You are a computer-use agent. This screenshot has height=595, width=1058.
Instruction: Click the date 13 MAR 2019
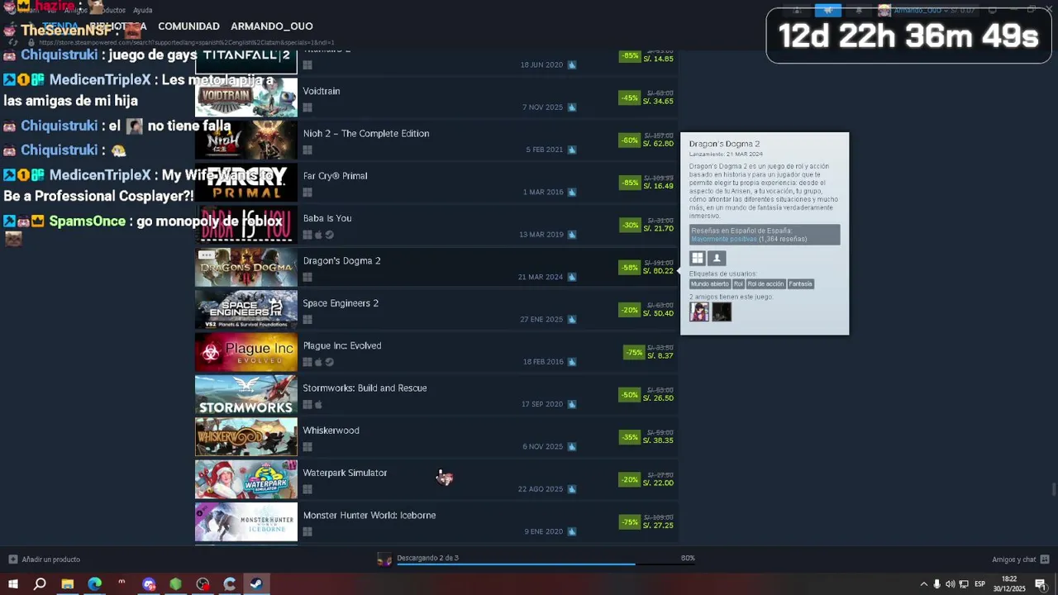541,235
